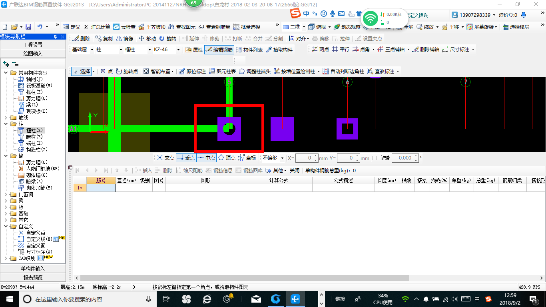This screenshot has height=307, width=546.
Task: Open 属性 properties panel
Action: (x=194, y=50)
